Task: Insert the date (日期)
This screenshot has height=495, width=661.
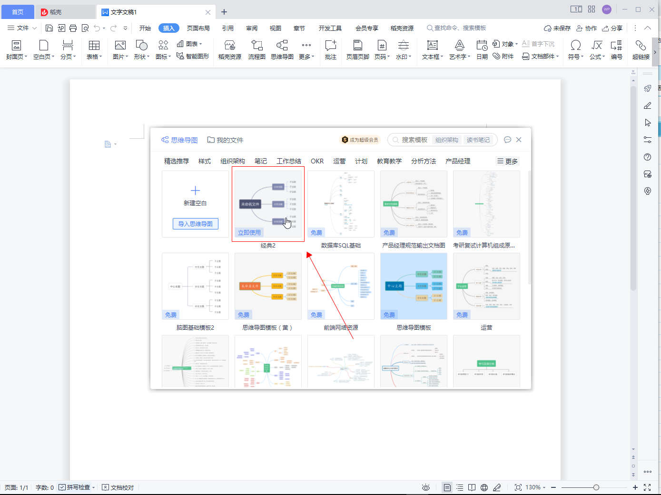Action: tap(482, 50)
